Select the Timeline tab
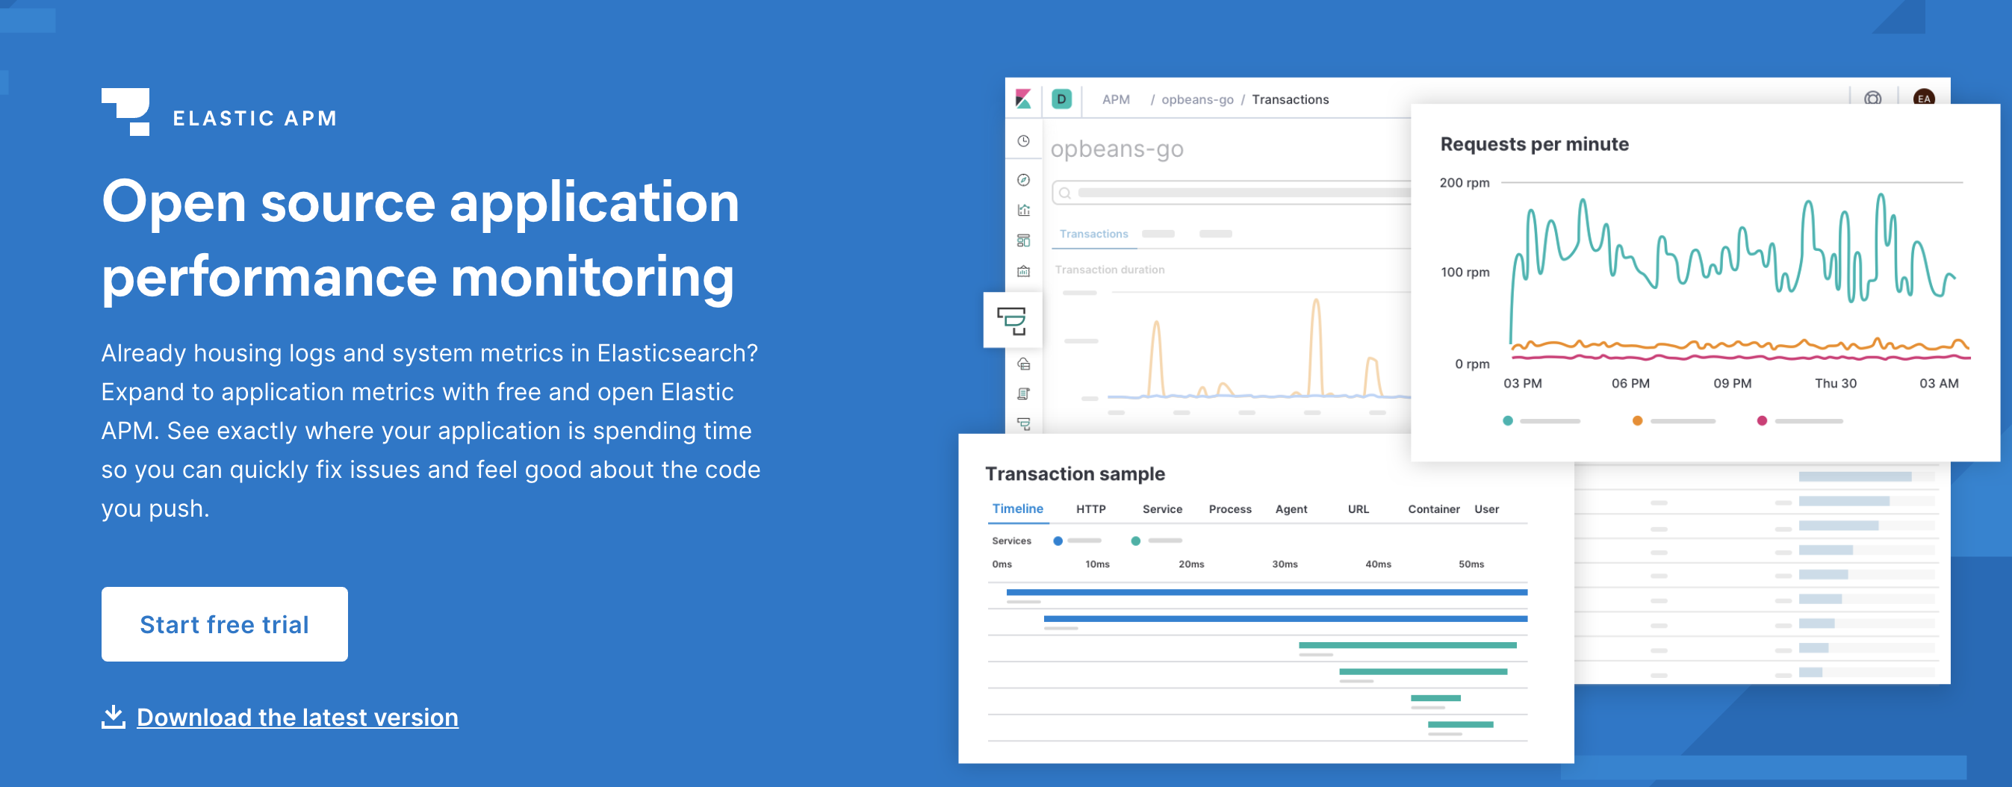2012x787 pixels. click(x=1018, y=509)
